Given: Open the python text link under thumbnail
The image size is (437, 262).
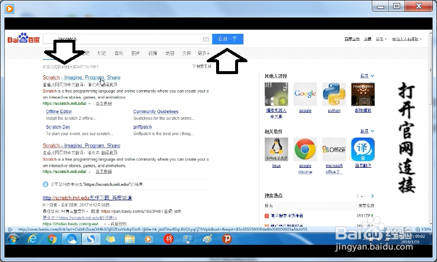Looking at the screenshot, I should click(x=334, y=110).
